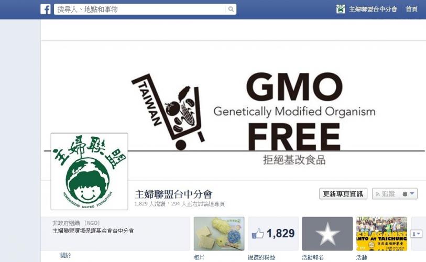Screen dimensions: 426x262
Task: Go to 首頁 in the top bar
Action: point(411,9)
